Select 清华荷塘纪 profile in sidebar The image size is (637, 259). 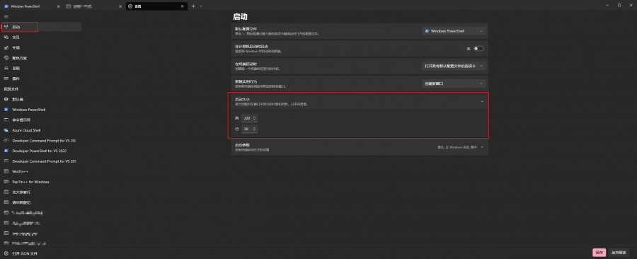pyautogui.click(x=41, y=202)
